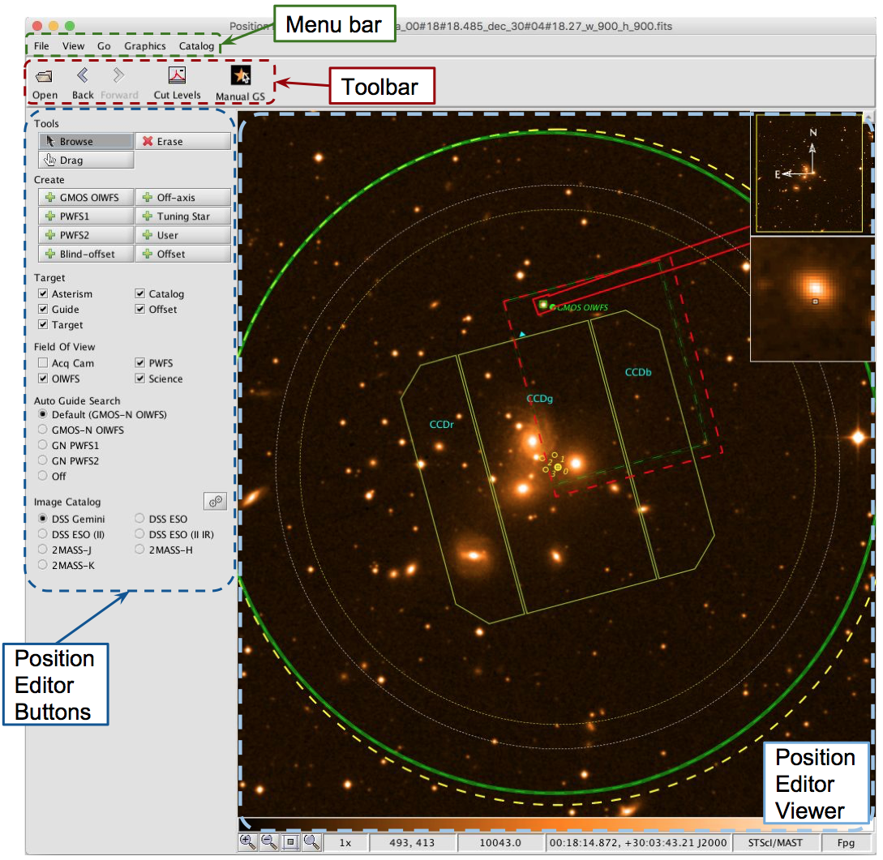
Task: Open Image Catalog settings gear button
Action: (x=215, y=501)
